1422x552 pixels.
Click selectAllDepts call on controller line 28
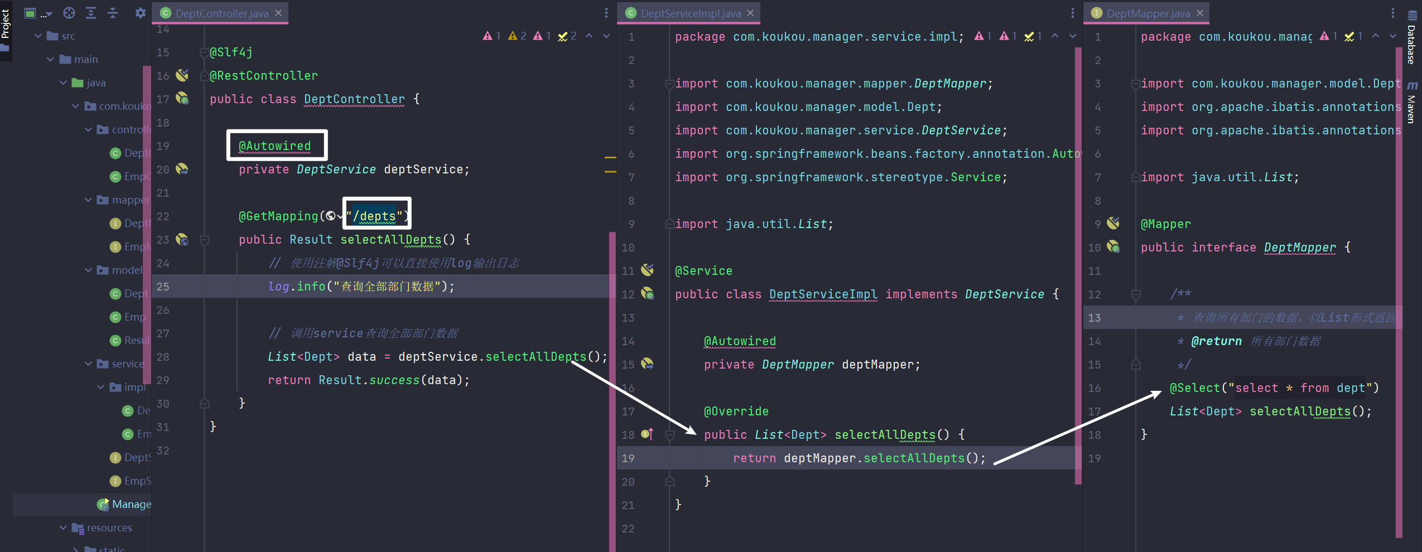pos(536,357)
